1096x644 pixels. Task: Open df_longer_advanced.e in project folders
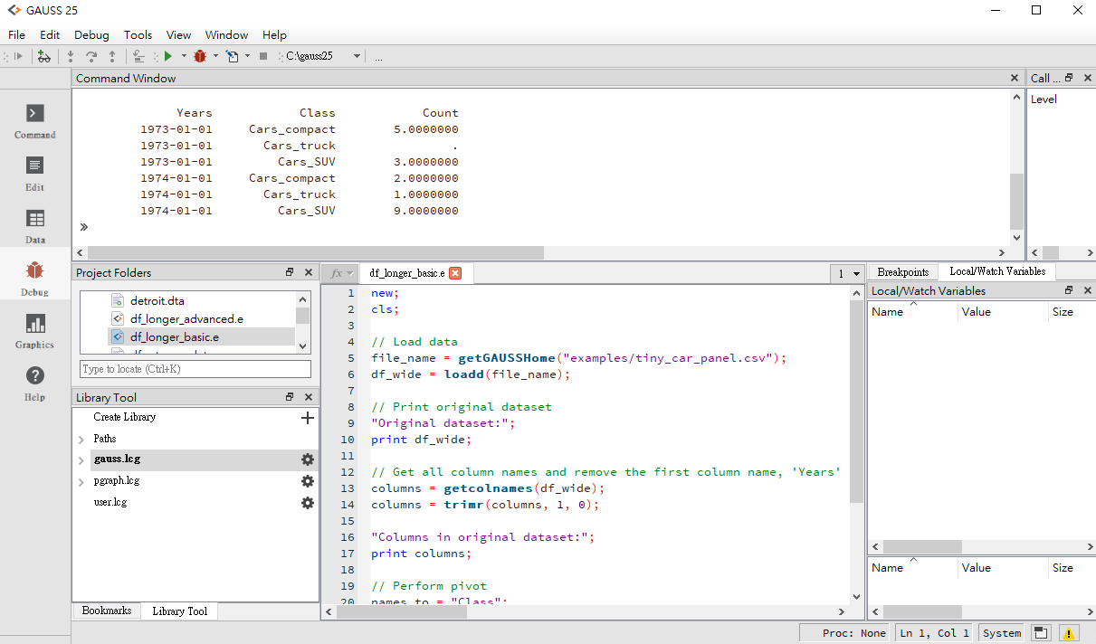(186, 318)
